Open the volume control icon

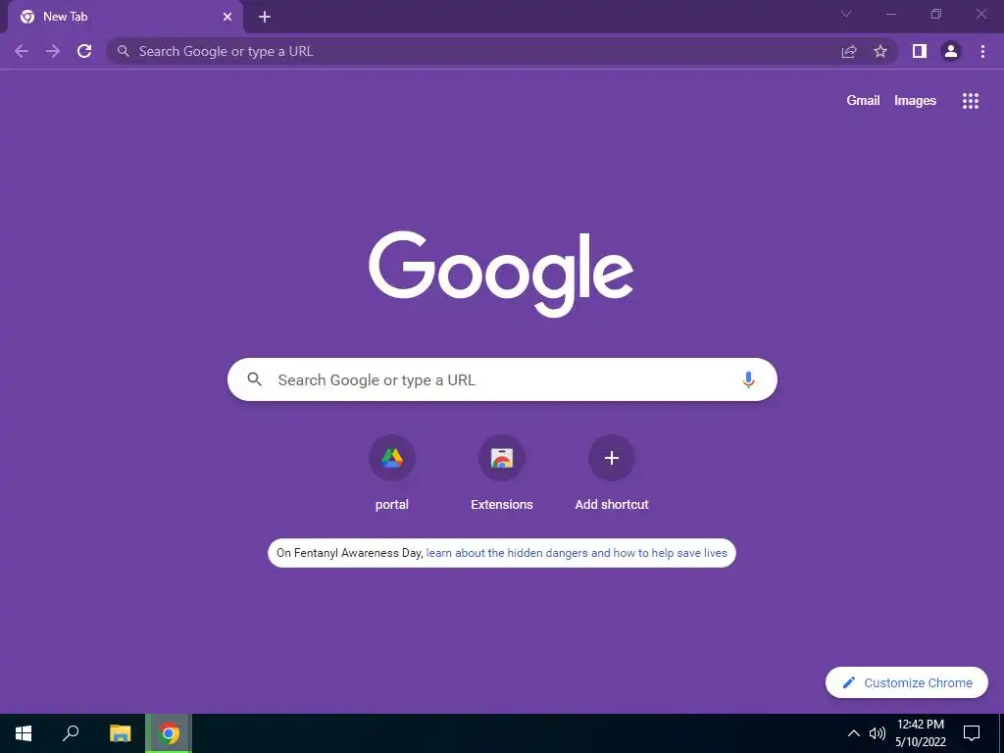(x=878, y=733)
